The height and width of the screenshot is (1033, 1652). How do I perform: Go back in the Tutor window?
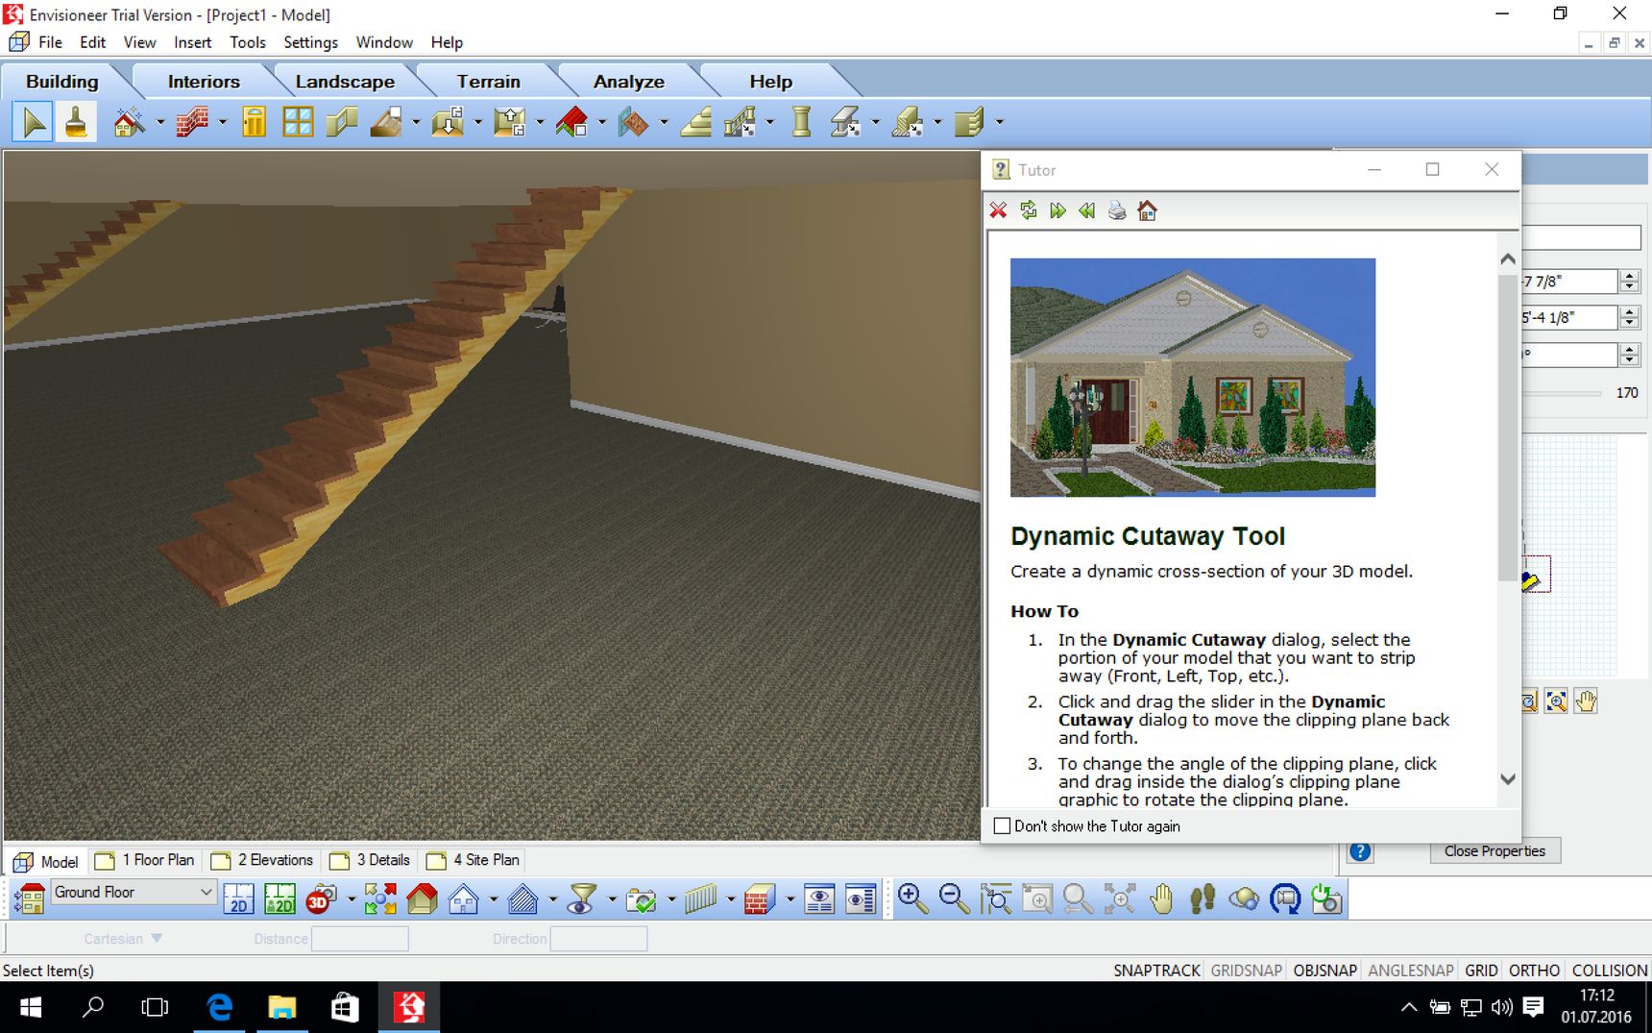[x=1087, y=210]
